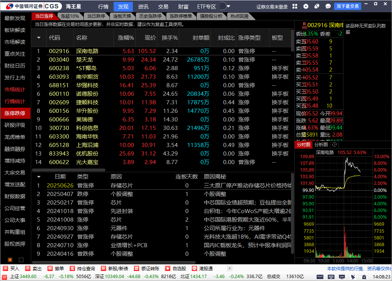
Task: Click 海王星 label in title bar
Action: coord(73,6)
